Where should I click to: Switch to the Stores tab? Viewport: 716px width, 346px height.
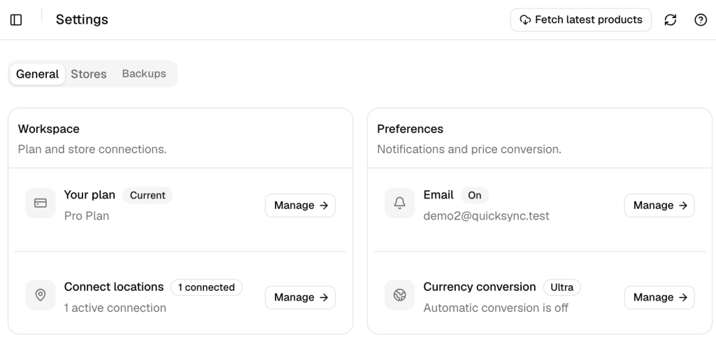89,74
